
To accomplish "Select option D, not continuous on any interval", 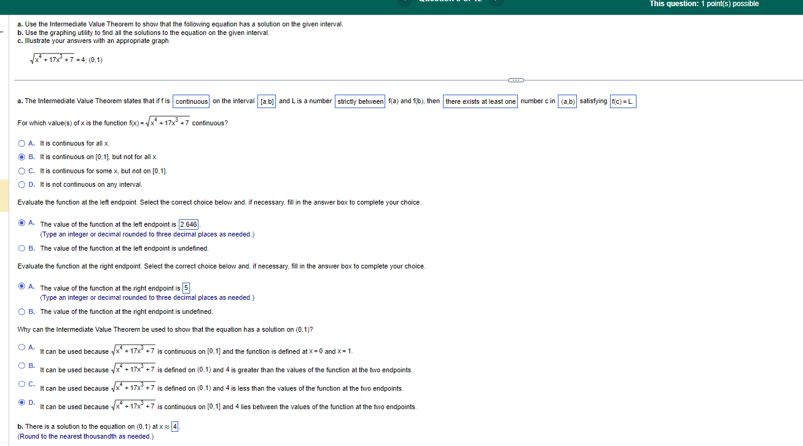I will click(x=22, y=185).
